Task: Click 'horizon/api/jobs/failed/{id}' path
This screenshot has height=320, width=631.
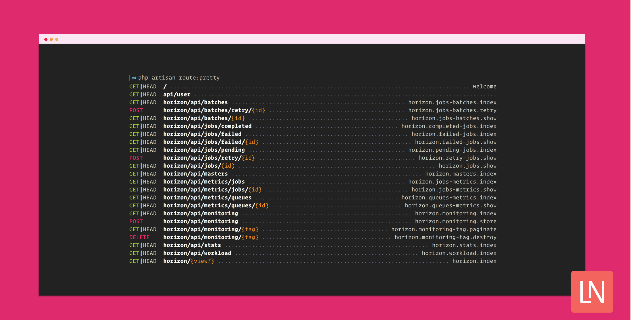Action: [x=211, y=142]
